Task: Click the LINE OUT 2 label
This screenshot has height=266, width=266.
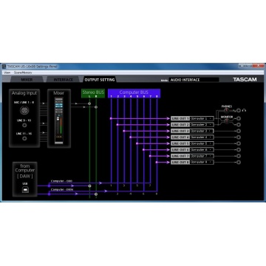Action: (180, 125)
